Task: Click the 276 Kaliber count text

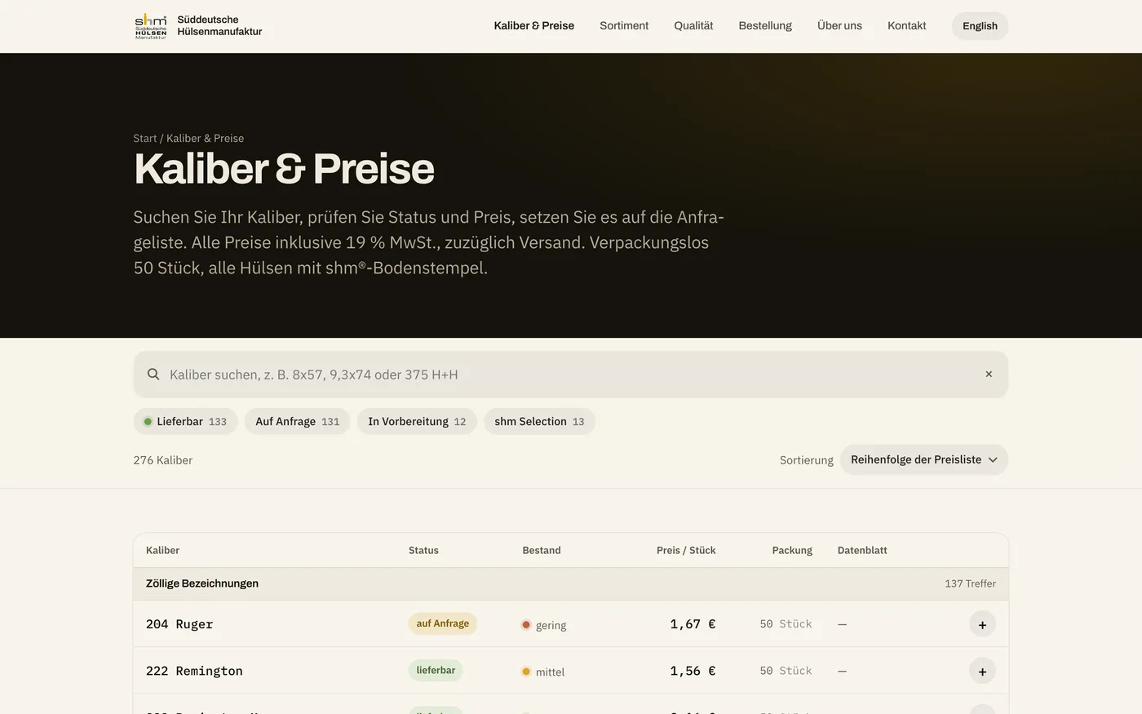Action: 163,460
